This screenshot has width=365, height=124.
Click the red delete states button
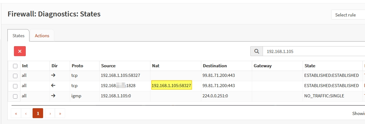tap(20, 51)
